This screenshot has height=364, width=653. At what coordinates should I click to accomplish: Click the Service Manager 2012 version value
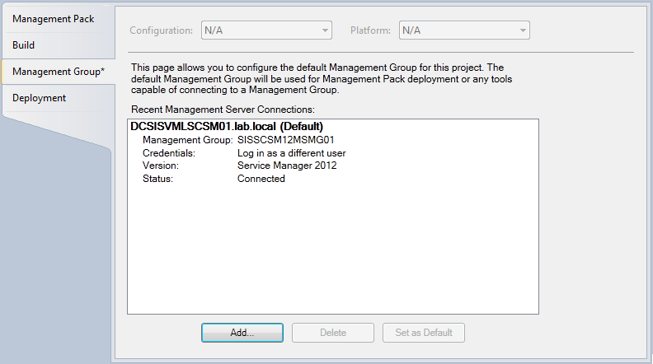tap(286, 166)
